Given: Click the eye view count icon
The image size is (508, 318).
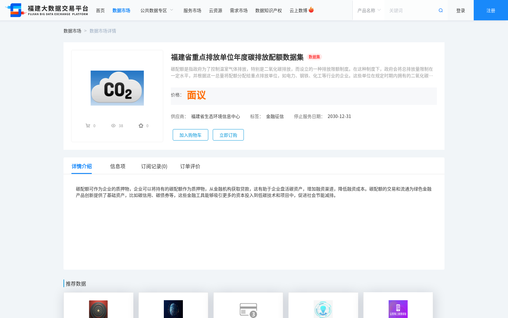Looking at the screenshot, I should pos(113,126).
